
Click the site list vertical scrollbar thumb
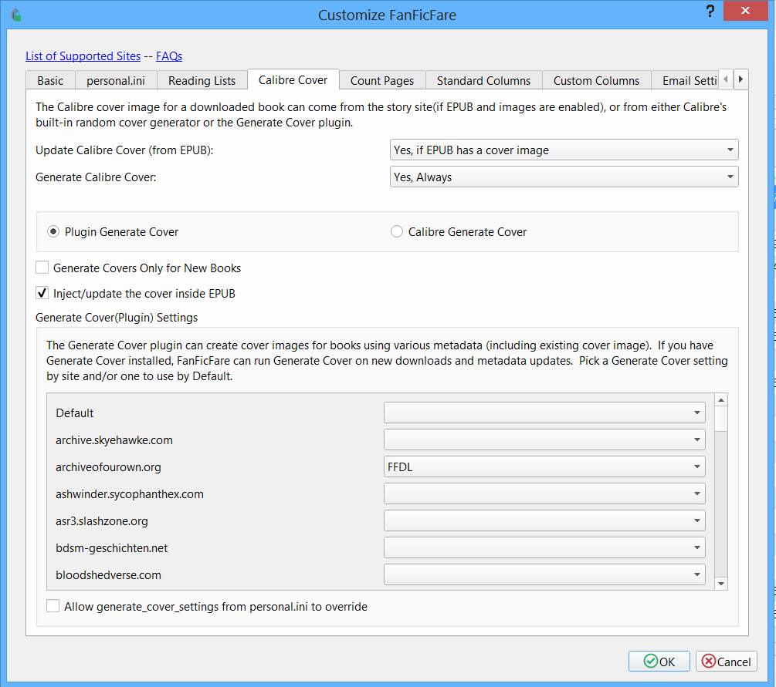click(x=721, y=419)
